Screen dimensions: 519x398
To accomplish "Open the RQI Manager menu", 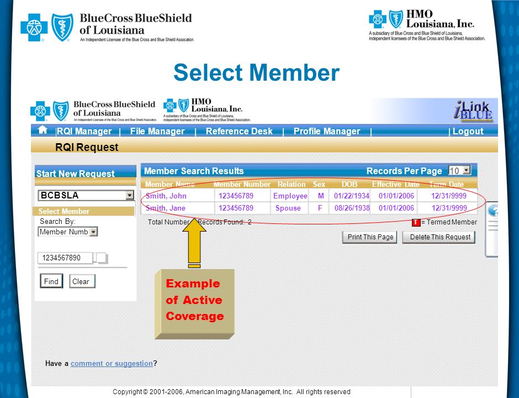I will coord(84,131).
